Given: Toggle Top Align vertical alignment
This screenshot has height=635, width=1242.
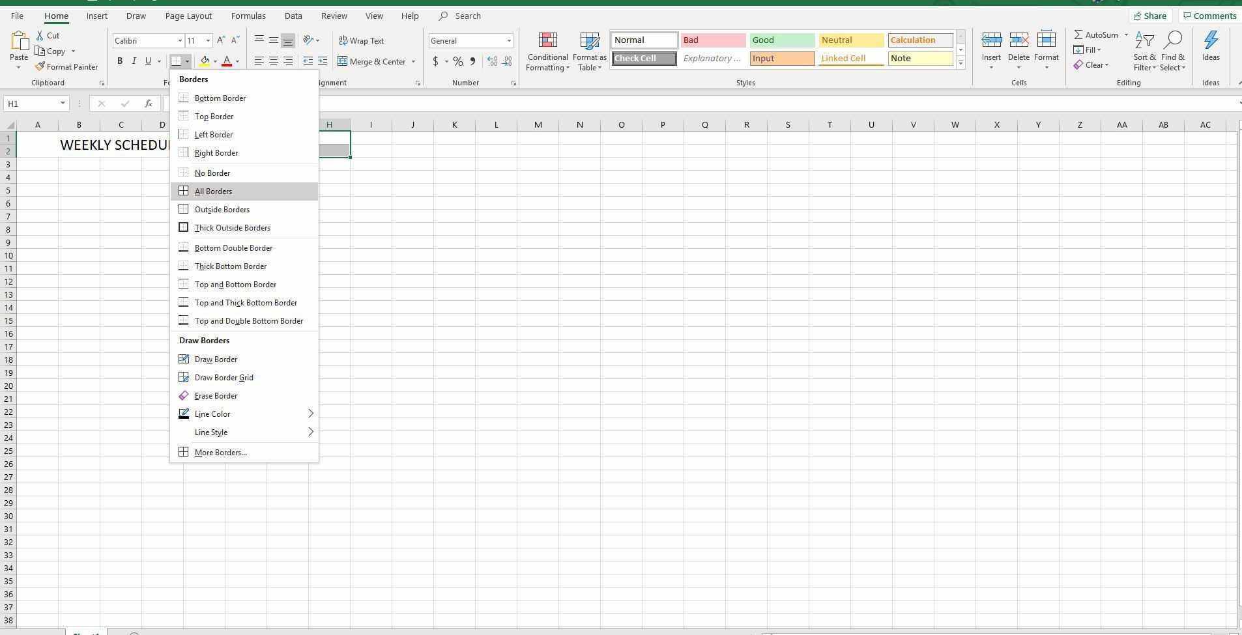Looking at the screenshot, I should coord(259,40).
